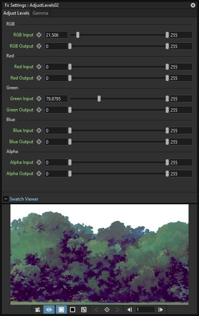Toggle keyframe diamond for Blue Input

click(39, 130)
